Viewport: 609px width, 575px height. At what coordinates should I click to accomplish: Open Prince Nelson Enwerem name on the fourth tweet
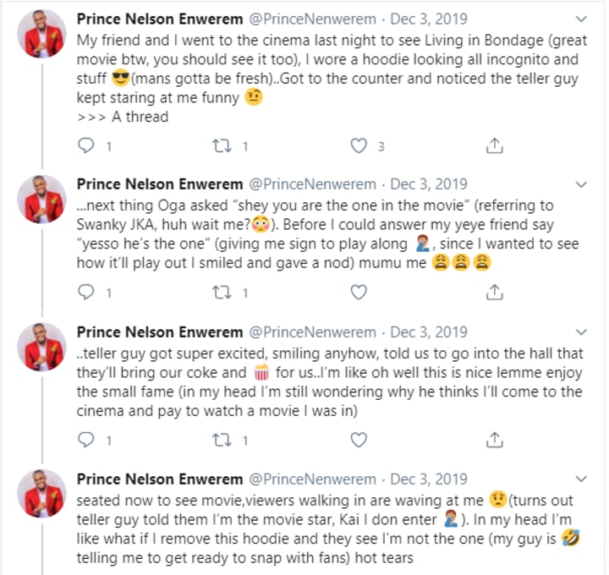tap(160, 479)
